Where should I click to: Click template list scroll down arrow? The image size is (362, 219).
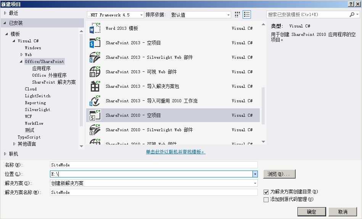click(x=263, y=142)
